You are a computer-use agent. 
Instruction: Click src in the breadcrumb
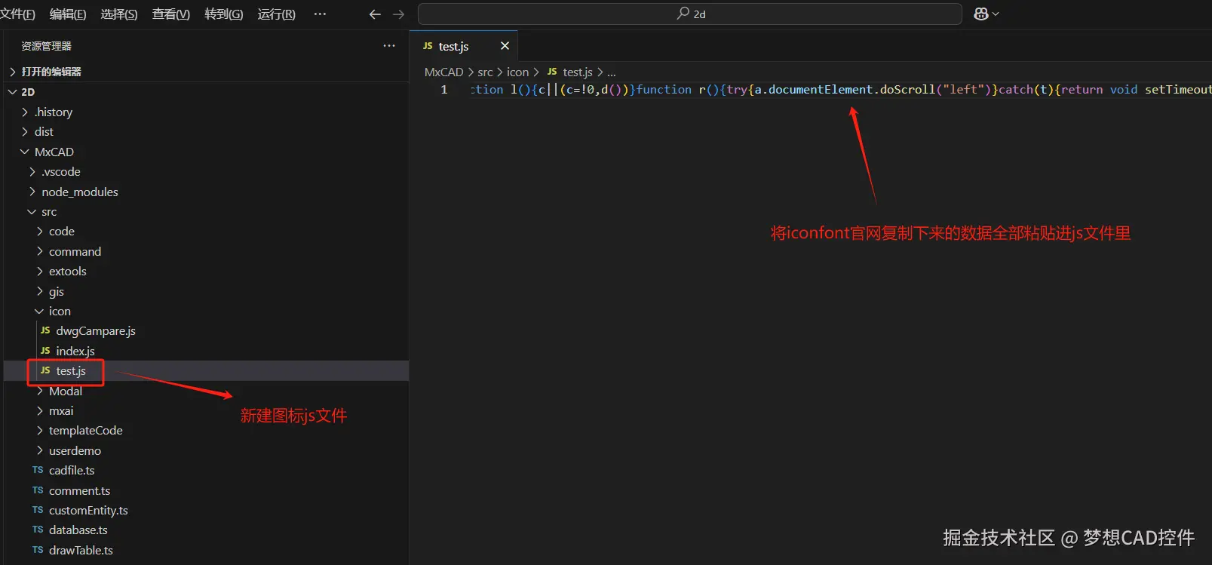[x=485, y=72]
